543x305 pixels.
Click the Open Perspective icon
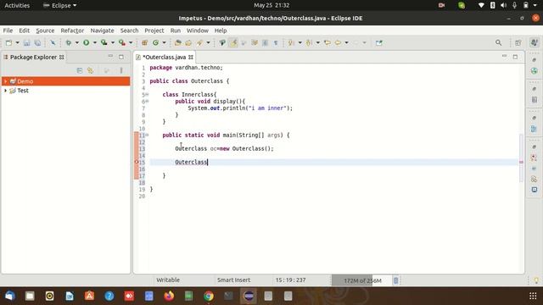(518, 43)
